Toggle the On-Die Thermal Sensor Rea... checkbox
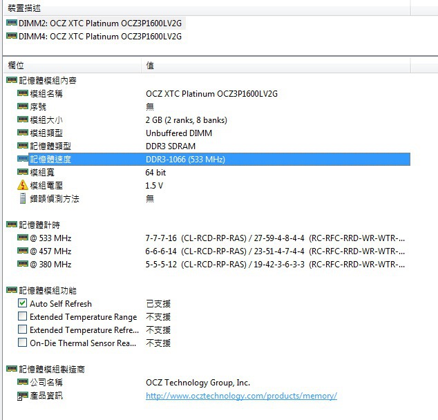 [x=22, y=343]
